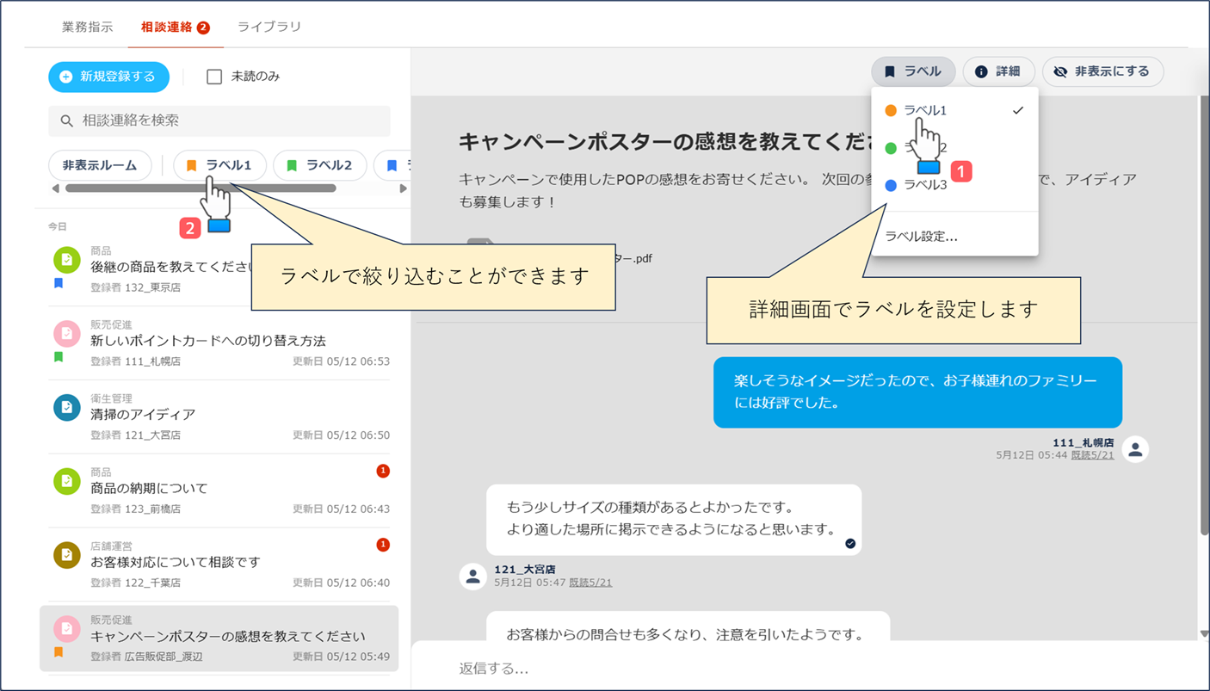Open 既読5/21 link under 111_札幌店

(x=1092, y=455)
